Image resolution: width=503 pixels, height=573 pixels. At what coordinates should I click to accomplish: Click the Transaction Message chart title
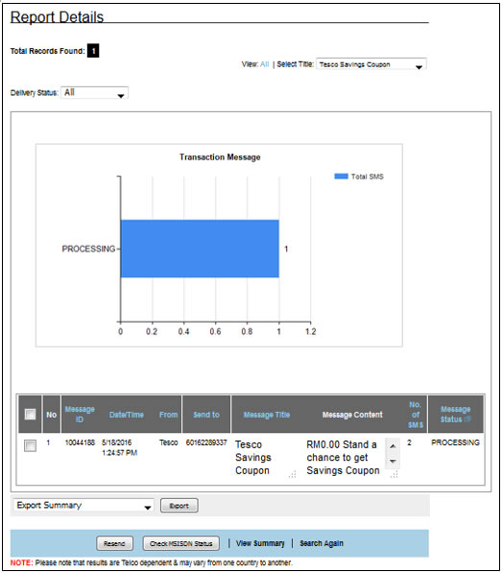[220, 157]
